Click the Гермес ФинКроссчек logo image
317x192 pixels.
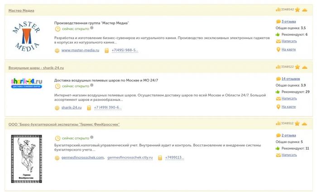click(26, 158)
